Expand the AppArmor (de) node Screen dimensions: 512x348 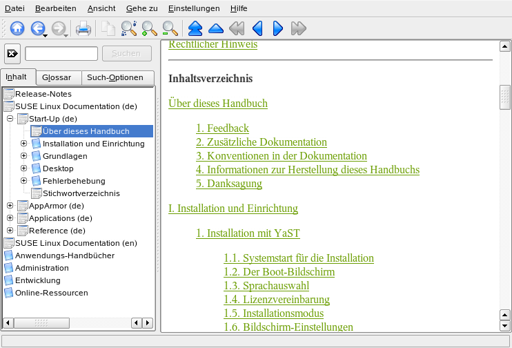(x=10, y=206)
